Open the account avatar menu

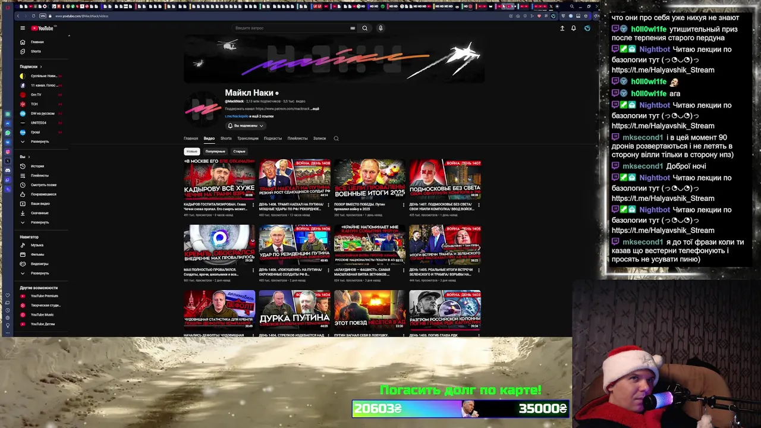point(587,28)
